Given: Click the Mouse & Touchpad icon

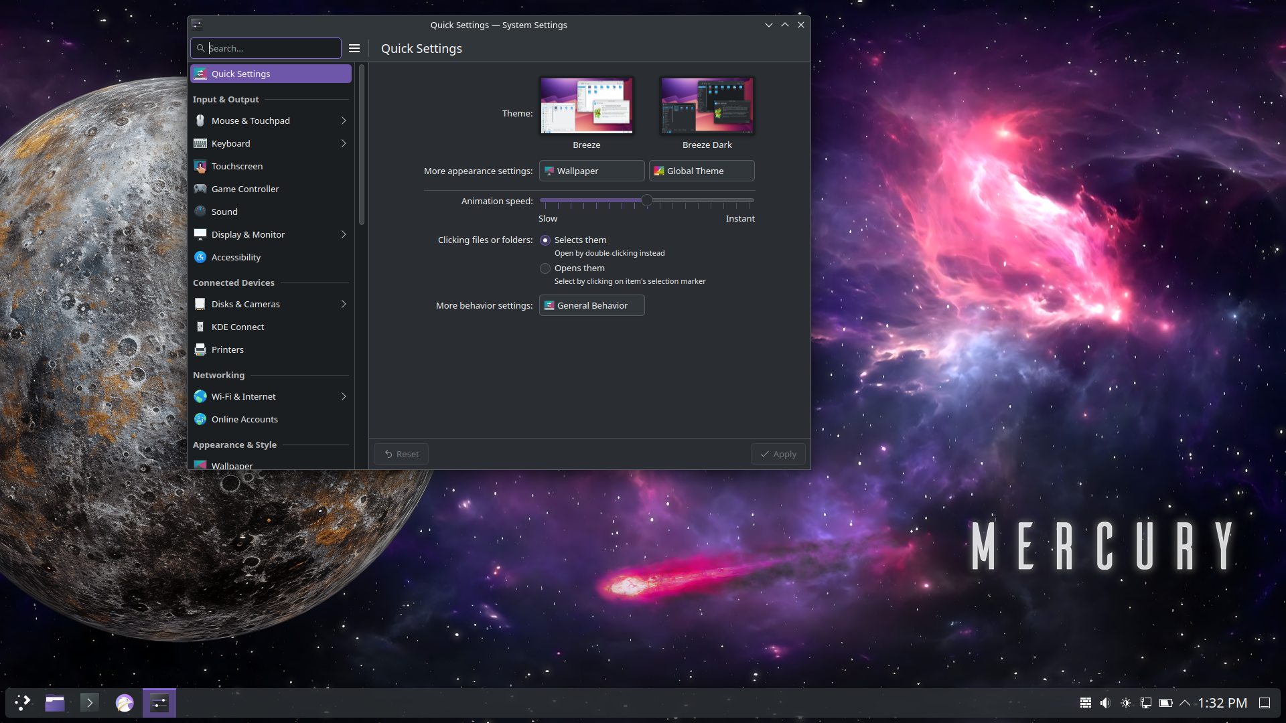Looking at the screenshot, I should click(x=200, y=120).
